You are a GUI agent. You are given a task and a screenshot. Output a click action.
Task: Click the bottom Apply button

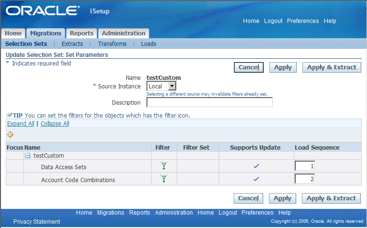[282, 198]
